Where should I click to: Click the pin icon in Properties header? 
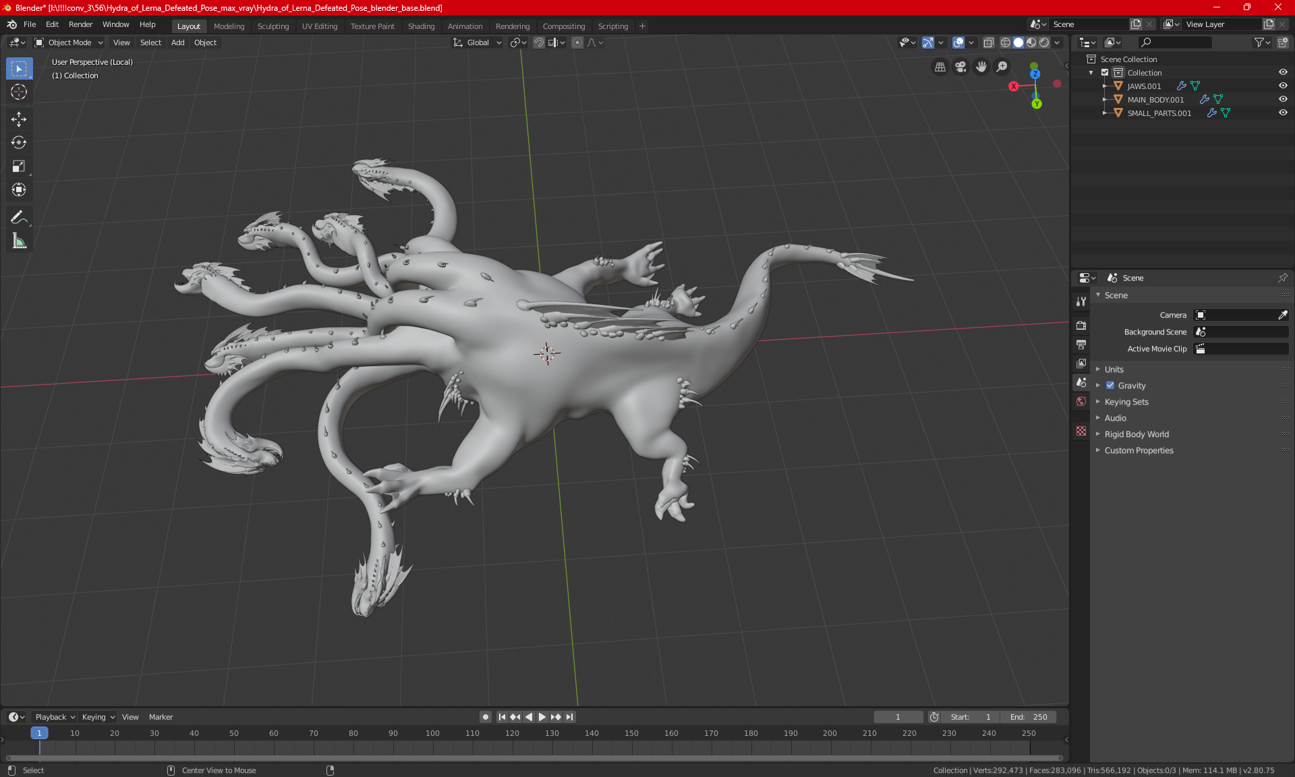click(1282, 278)
